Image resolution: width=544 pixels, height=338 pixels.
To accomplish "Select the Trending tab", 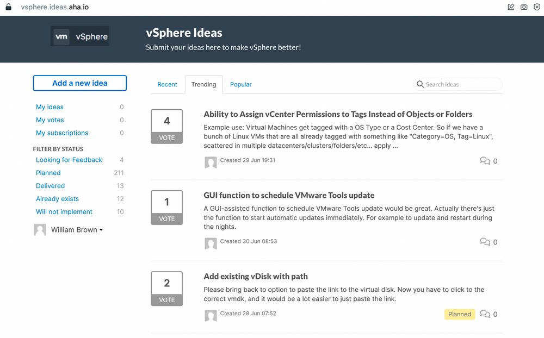I will 203,84.
